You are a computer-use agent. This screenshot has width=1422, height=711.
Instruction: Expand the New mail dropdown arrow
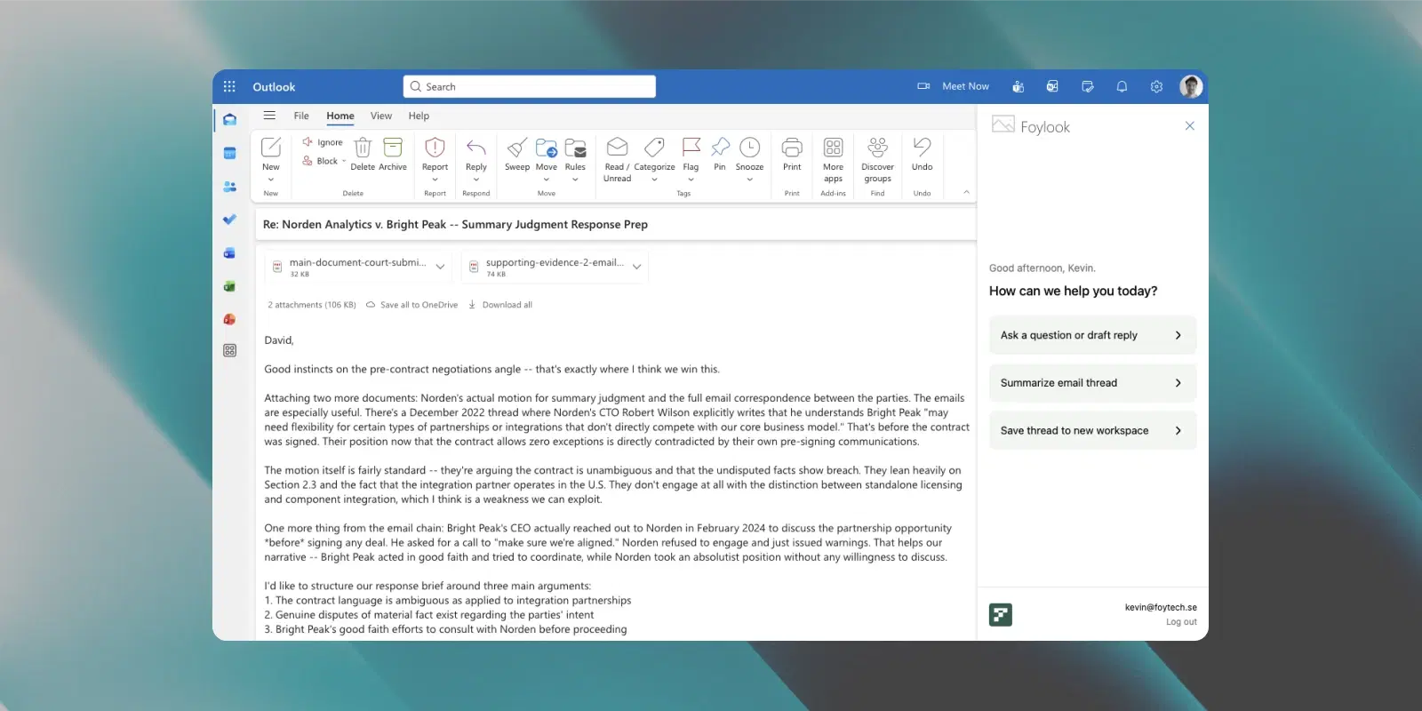[271, 180]
